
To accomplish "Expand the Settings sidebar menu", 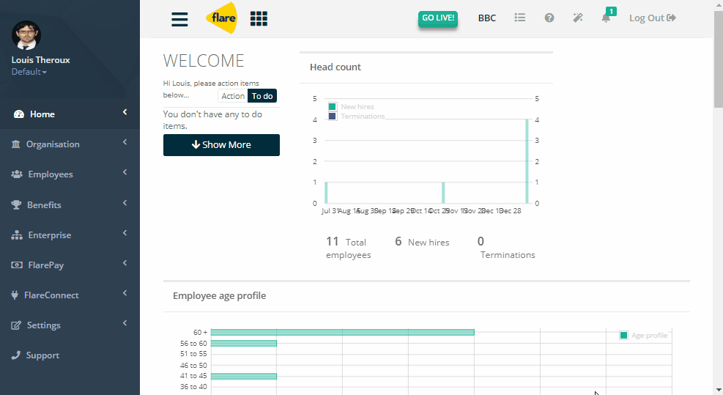I will [70, 325].
